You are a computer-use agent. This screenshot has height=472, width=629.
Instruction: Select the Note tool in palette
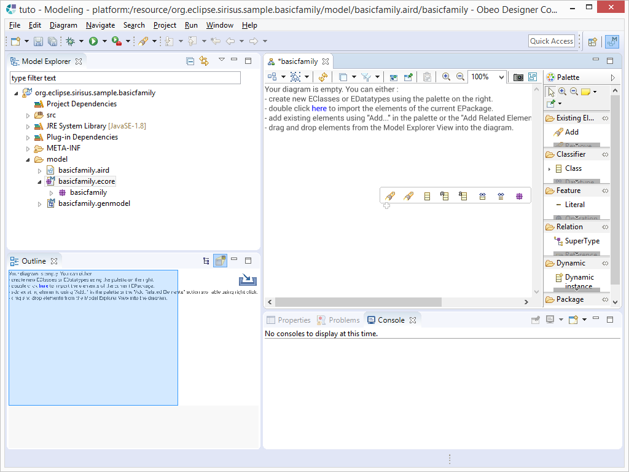585,92
